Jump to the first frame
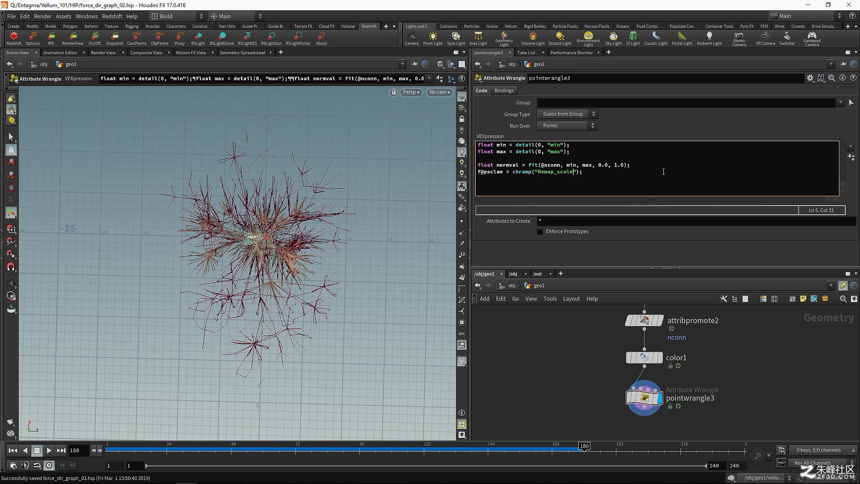This screenshot has width=860, height=484. 13,450
